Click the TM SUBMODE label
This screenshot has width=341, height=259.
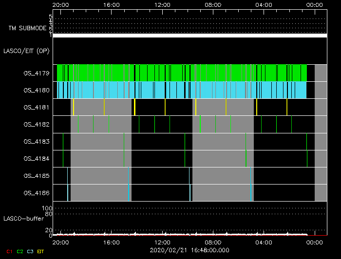[x=26, y=28]
